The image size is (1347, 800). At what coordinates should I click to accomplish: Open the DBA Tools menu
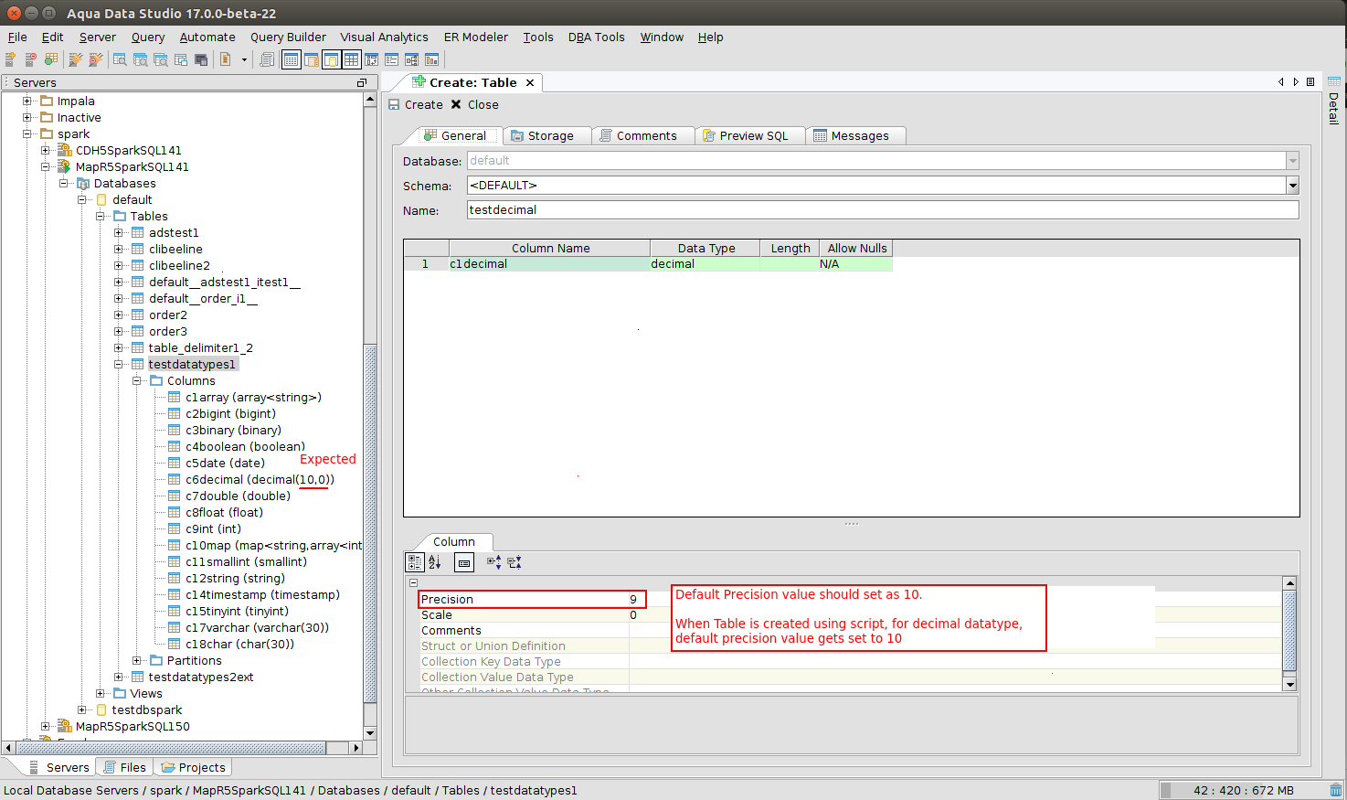(596, 37)
